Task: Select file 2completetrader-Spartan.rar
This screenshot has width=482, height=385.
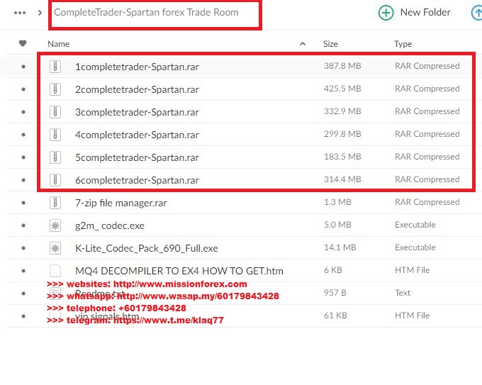Action: click(137, 89)
